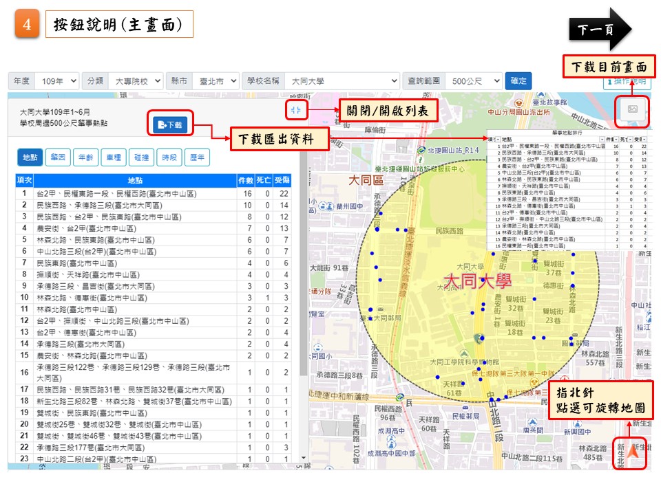661x495 pixels.
Task: Click row 承德路三段177巷(臺北市大同區)
Action: click(154, 448)
